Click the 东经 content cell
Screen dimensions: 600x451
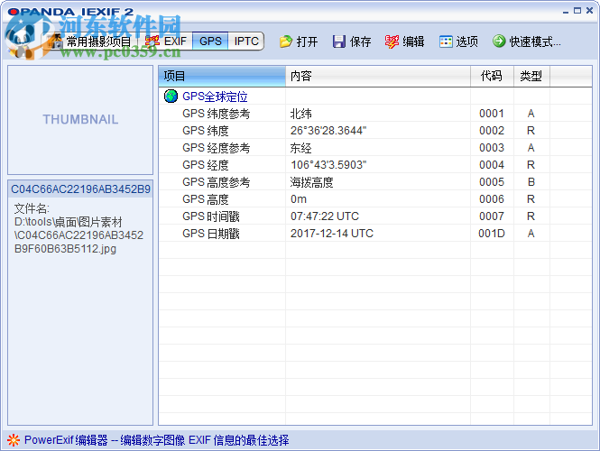[300, 148]
